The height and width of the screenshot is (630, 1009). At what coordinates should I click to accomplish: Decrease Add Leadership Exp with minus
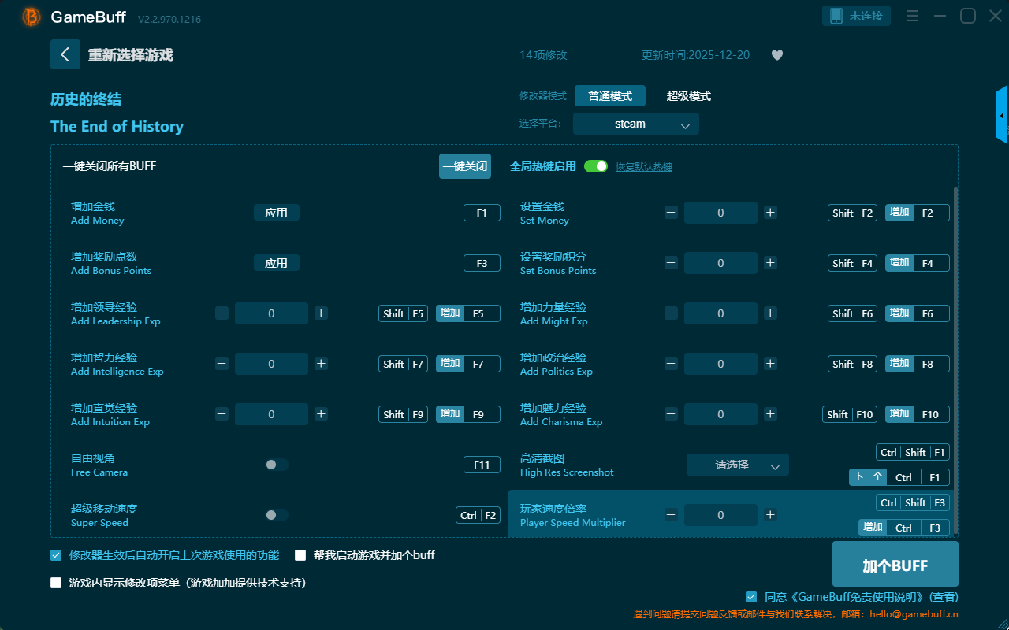pos(222,313)
